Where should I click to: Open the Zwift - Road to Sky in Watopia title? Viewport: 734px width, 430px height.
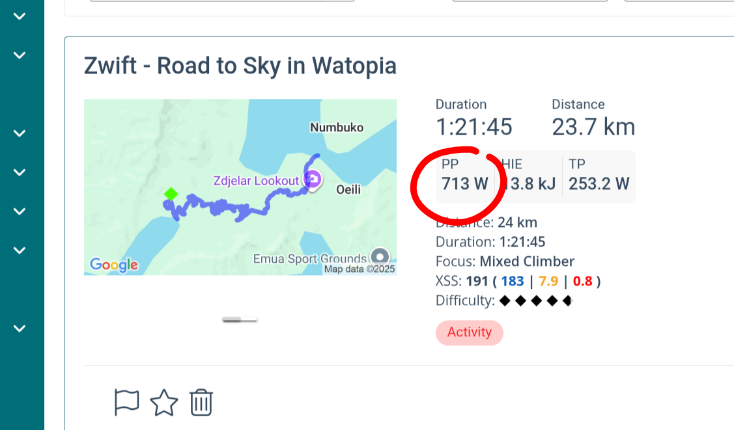pyautogui.click(x=240, y=66)
